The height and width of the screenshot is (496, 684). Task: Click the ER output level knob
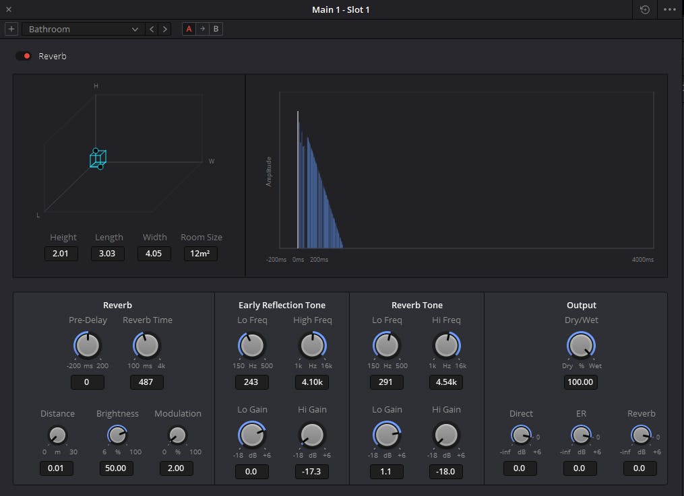[x=581, y=435]
